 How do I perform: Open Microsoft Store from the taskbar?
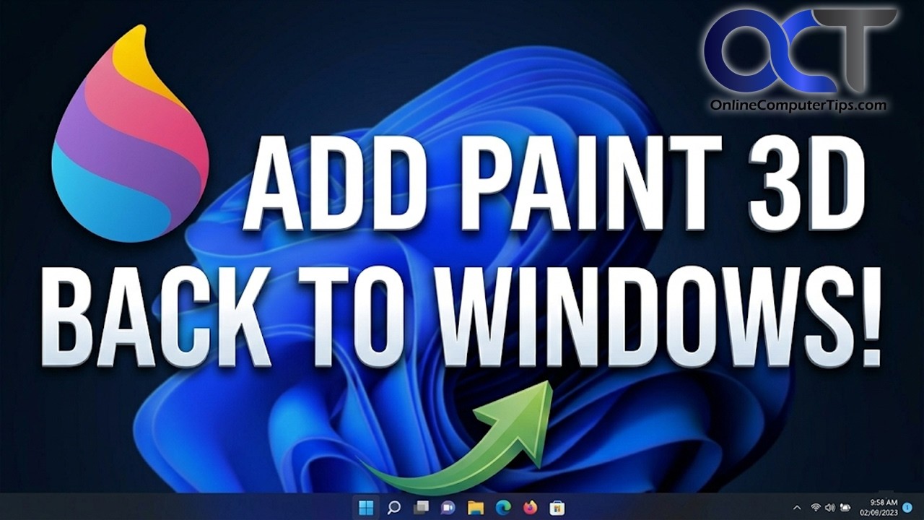click(x=557, y=507)
